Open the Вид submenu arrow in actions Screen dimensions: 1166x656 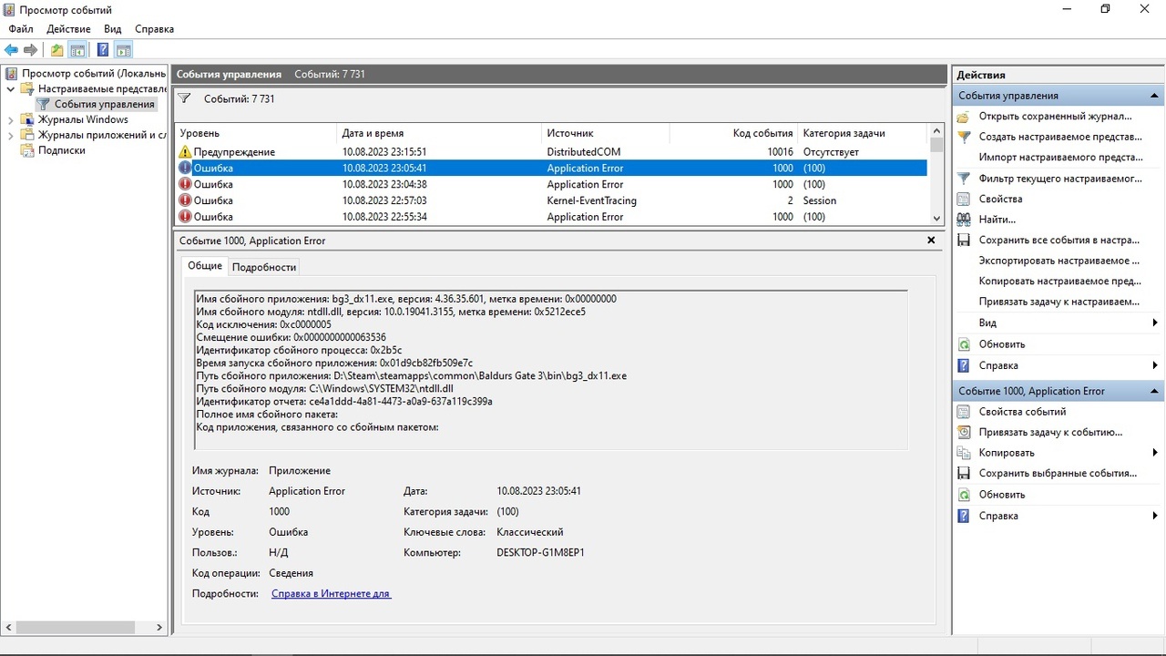click(x=1155, y=323)
